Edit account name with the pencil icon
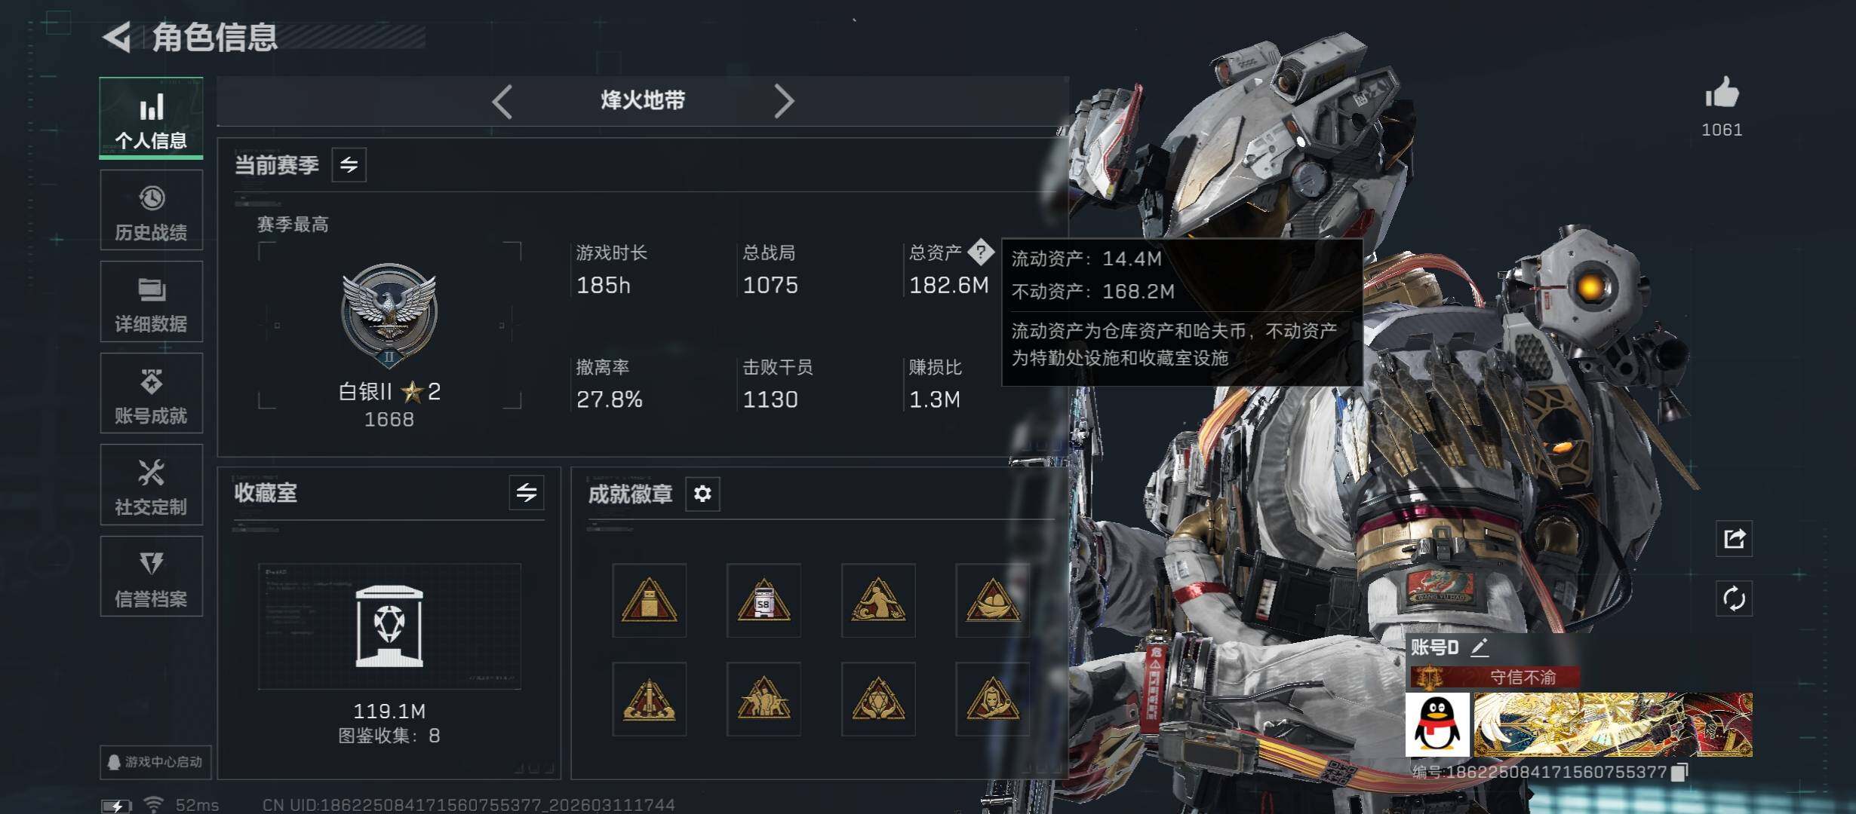Image resolution: width=1856 pixels, height=814 pixels. pyautogui.click(x=1480, y=647)
